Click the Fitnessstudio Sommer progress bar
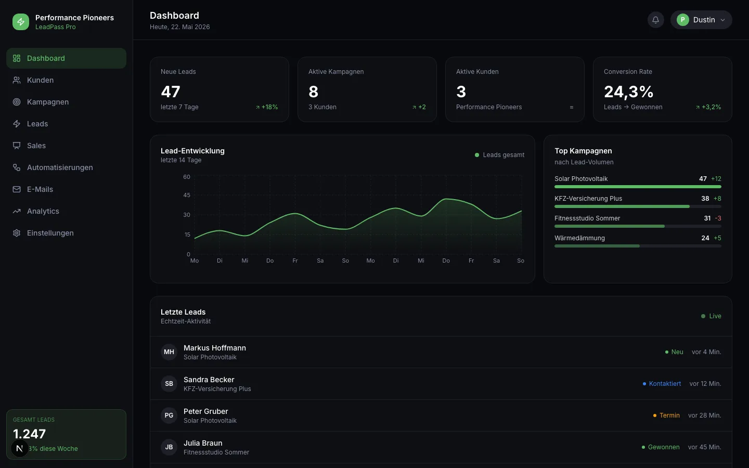The image size is (749, 468). tap(638, 226)
